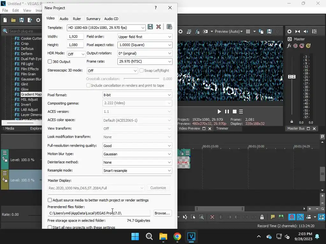Open the Field order dropdown
This screenshot has width=326, height=244.
145,37
